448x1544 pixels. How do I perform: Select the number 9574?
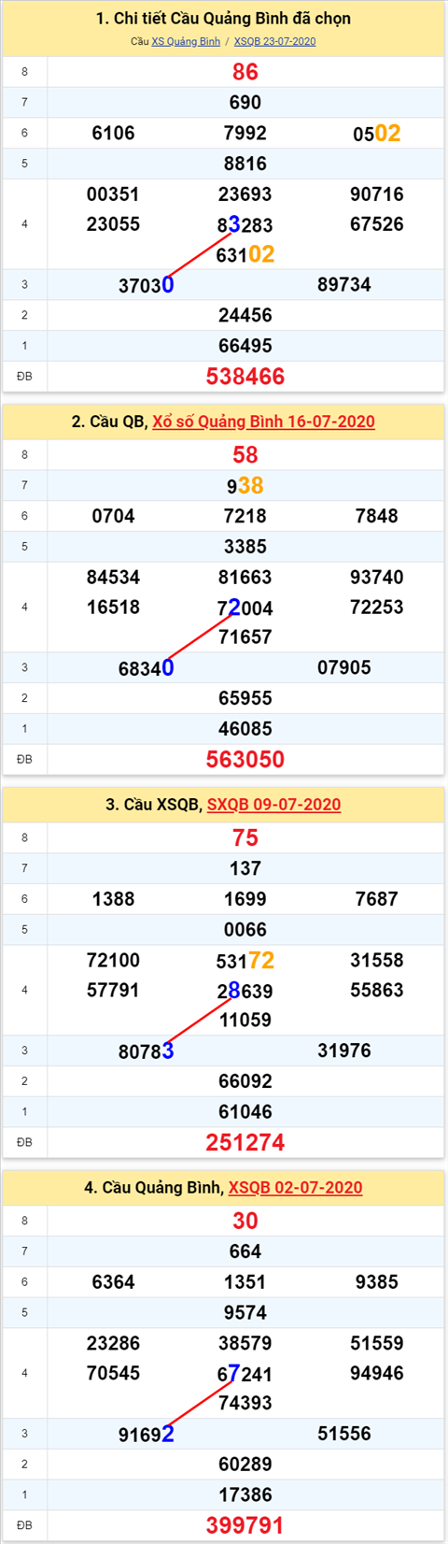point(245,1313)
